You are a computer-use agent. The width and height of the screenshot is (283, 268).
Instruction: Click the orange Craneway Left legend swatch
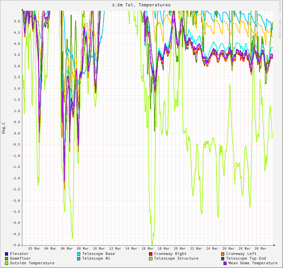pyautogui.click(x=223, y=254)
